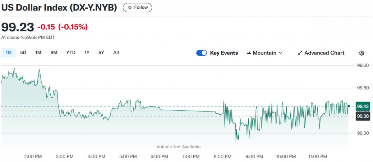The height and width of the screenshot is (162, 373).
Task: Select the 1D time range tab
Action: click(8, 53)
